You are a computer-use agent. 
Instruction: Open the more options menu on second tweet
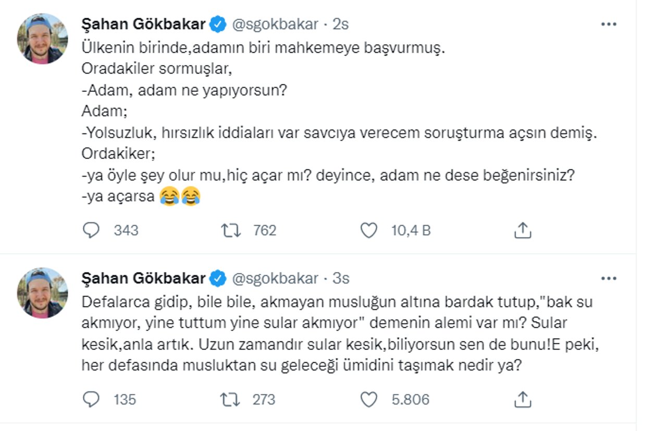pyautogui.click(x=609, y=278)
